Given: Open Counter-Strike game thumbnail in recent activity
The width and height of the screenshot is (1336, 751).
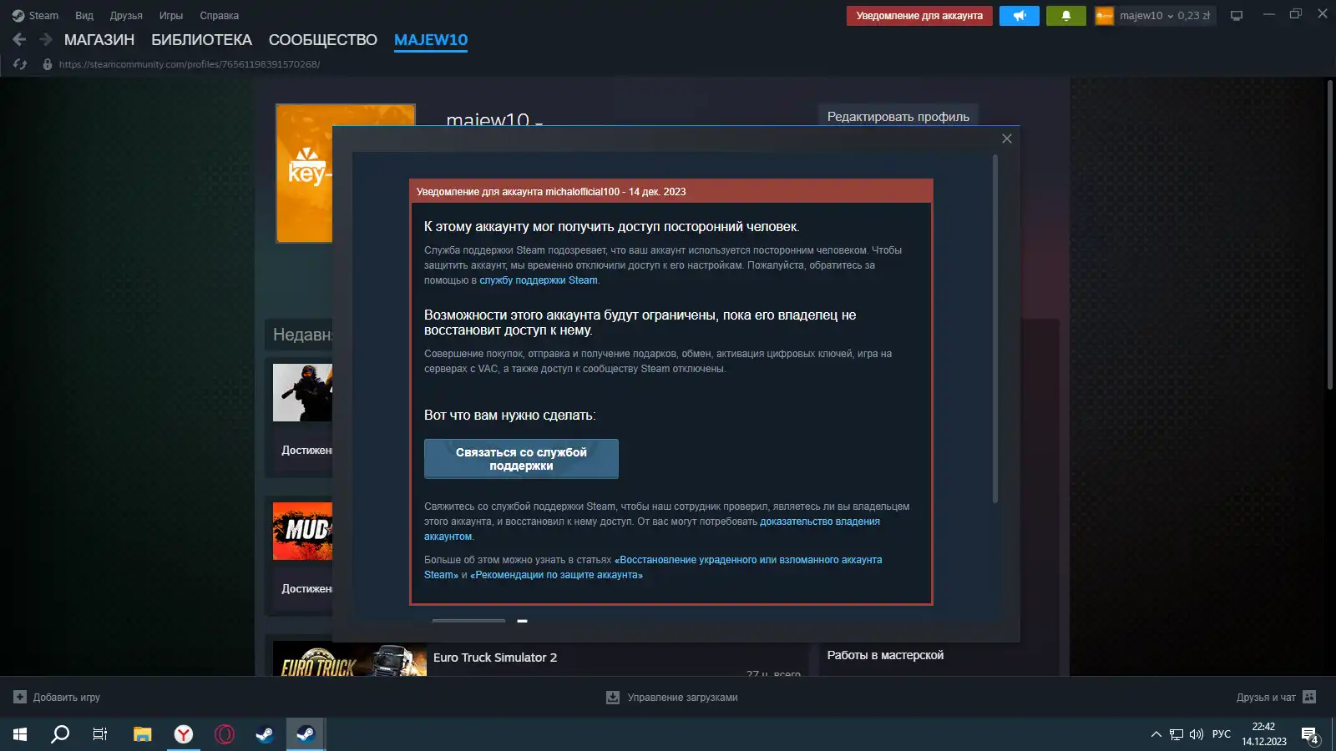Looking at the screenshot, I should (302, 392).
